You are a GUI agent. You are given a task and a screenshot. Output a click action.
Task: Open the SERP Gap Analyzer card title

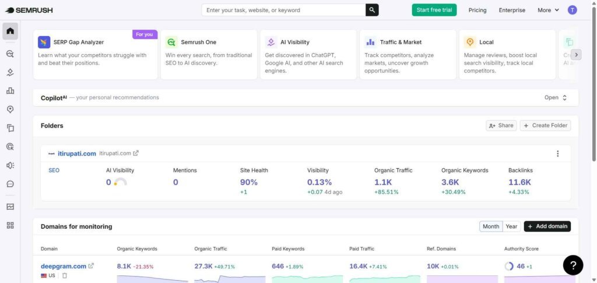(79, 43)
